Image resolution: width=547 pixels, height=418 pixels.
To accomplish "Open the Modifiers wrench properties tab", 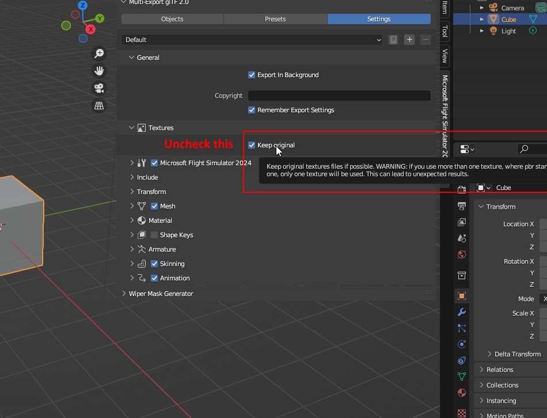I will click(x=461, y=312).
